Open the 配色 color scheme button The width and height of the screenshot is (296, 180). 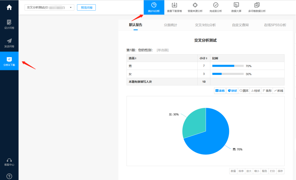pyautogui.click(x=265, y=171)
